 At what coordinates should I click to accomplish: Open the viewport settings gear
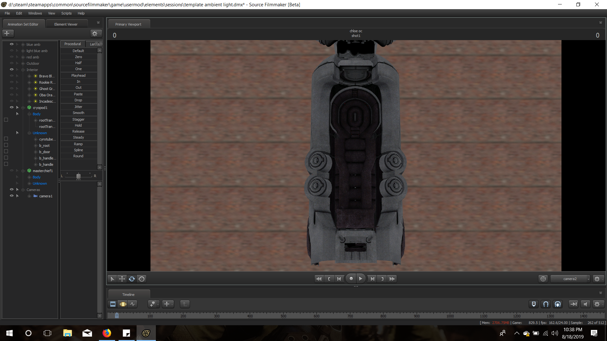(x=597, y=279)
